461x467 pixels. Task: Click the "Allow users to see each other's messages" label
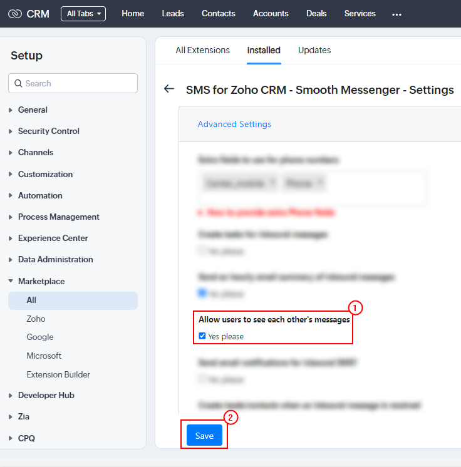point(274,319)
